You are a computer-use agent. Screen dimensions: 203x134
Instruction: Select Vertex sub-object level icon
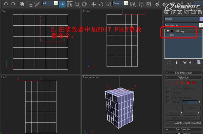171,83
